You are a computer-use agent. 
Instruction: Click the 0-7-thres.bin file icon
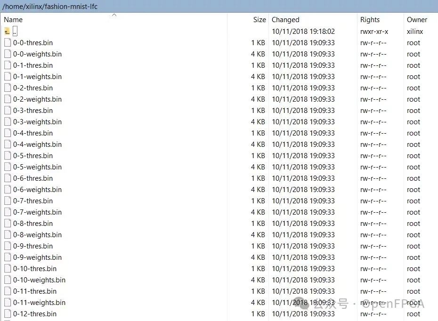8,201
